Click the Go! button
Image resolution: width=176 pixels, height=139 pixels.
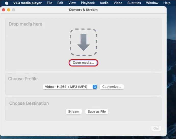156,128
